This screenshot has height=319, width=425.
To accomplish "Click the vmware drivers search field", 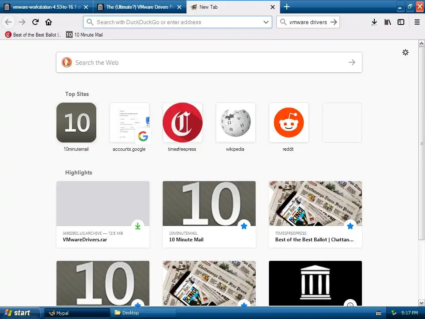I will click(x=308, y=22).
